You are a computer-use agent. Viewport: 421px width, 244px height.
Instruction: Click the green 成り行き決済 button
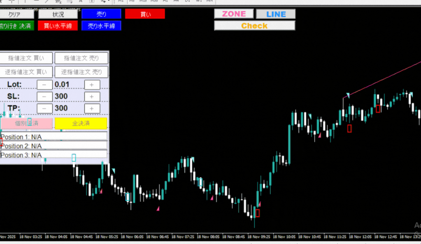16,26
